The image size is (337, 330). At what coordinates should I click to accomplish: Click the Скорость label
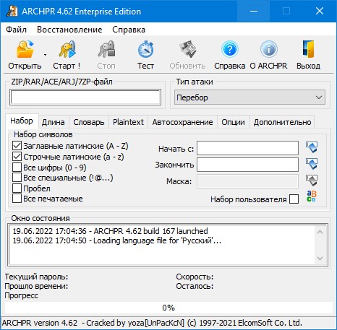(195, 277)
